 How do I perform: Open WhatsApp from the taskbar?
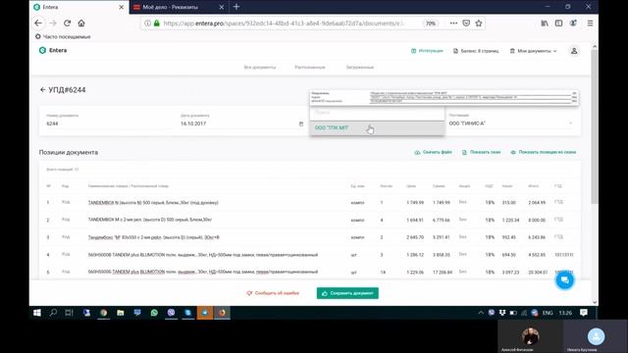point(154,313)
